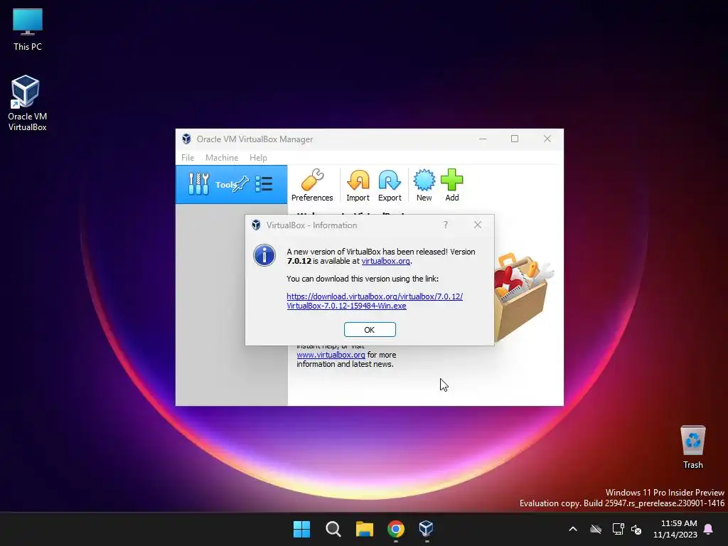Open the VirtualBox 7.0.12 download link
This screenshot has height=546, width=728.
point(375,301)
